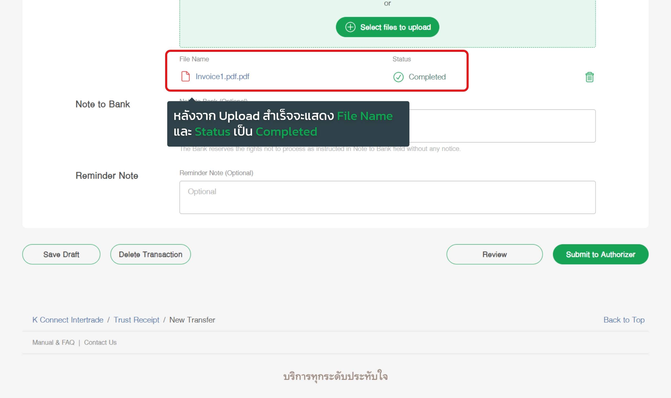Click the Completed status checkmark icon
671x398 pixels.
(398, 77)
